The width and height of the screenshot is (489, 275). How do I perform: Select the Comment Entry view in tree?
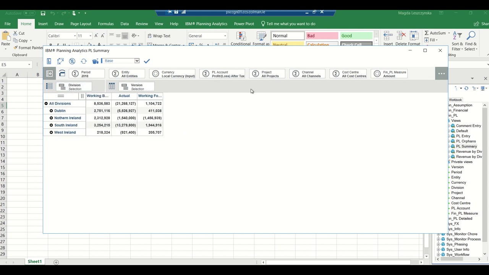tap(468, 126)
